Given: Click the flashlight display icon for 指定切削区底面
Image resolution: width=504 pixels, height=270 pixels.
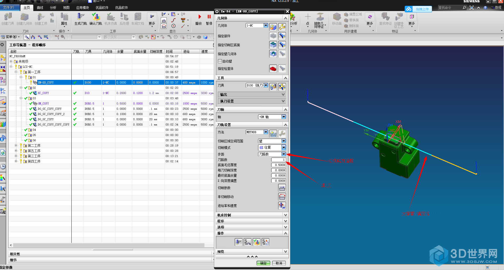Looking at the screenshot, I should pyautogui.click(x=282, y=45).
